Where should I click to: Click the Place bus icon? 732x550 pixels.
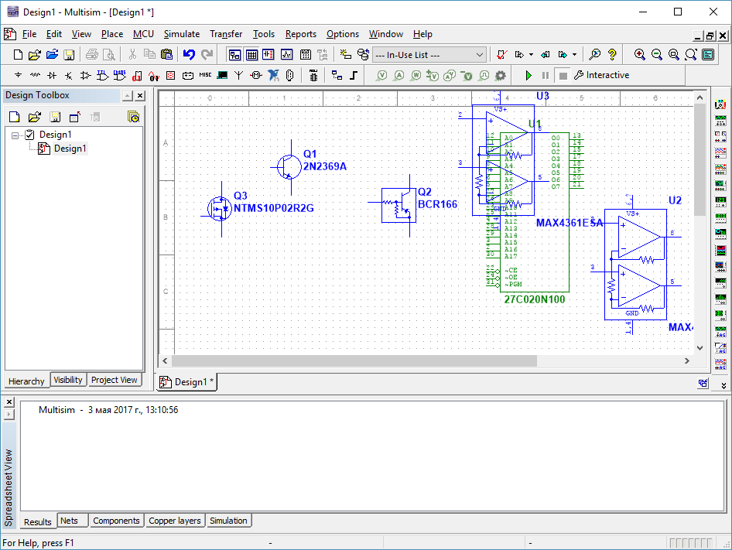point(354,75)
